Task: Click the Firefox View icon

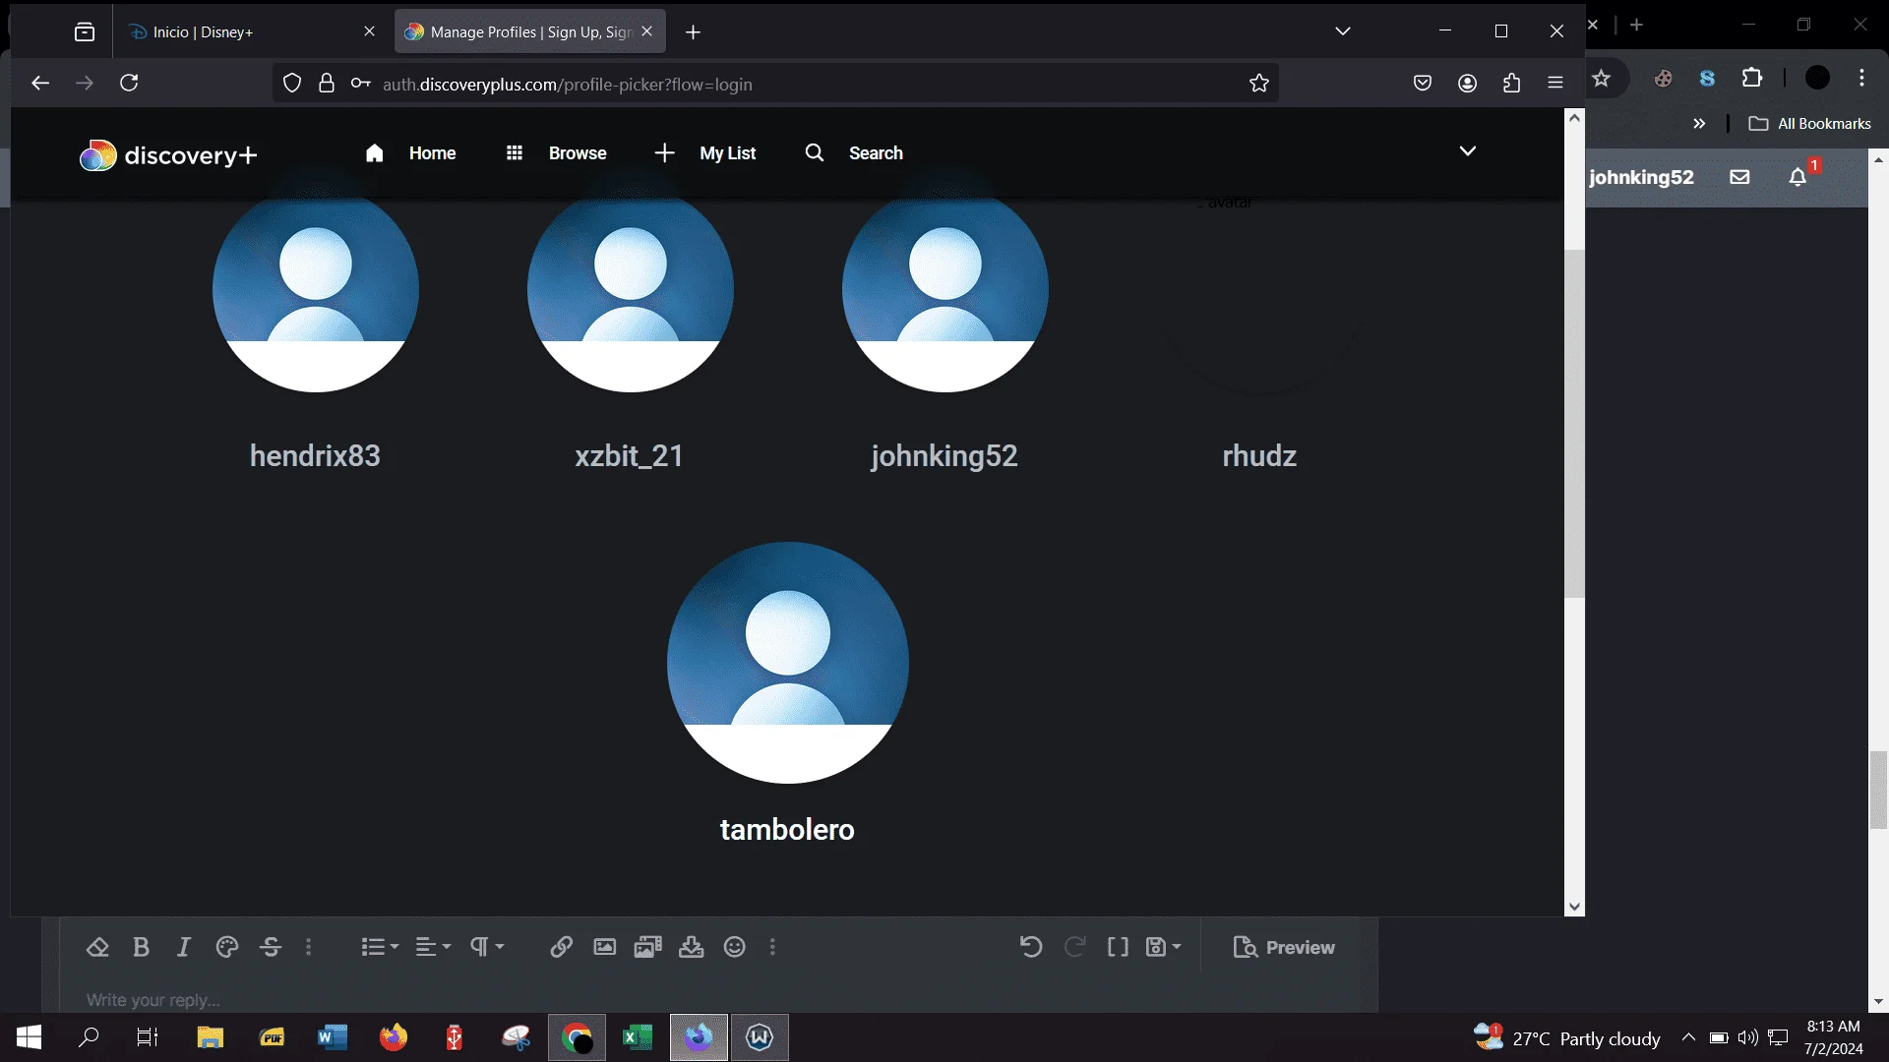Action: pos(85,32)
